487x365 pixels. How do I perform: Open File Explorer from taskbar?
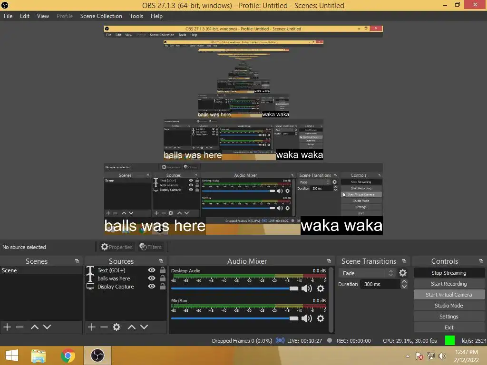[39, 355]
